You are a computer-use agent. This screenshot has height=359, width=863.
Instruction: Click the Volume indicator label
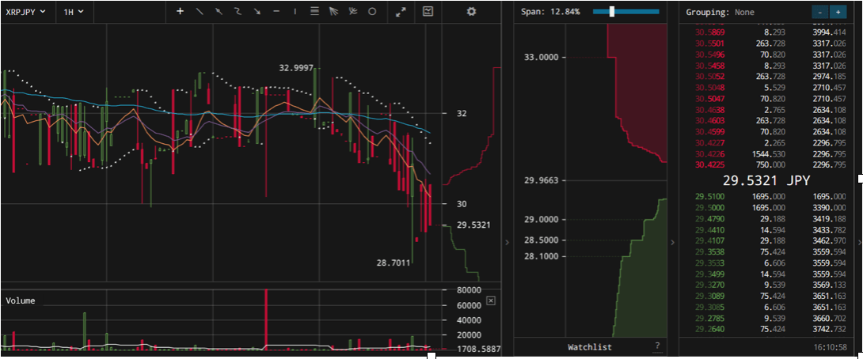(21, 300)
